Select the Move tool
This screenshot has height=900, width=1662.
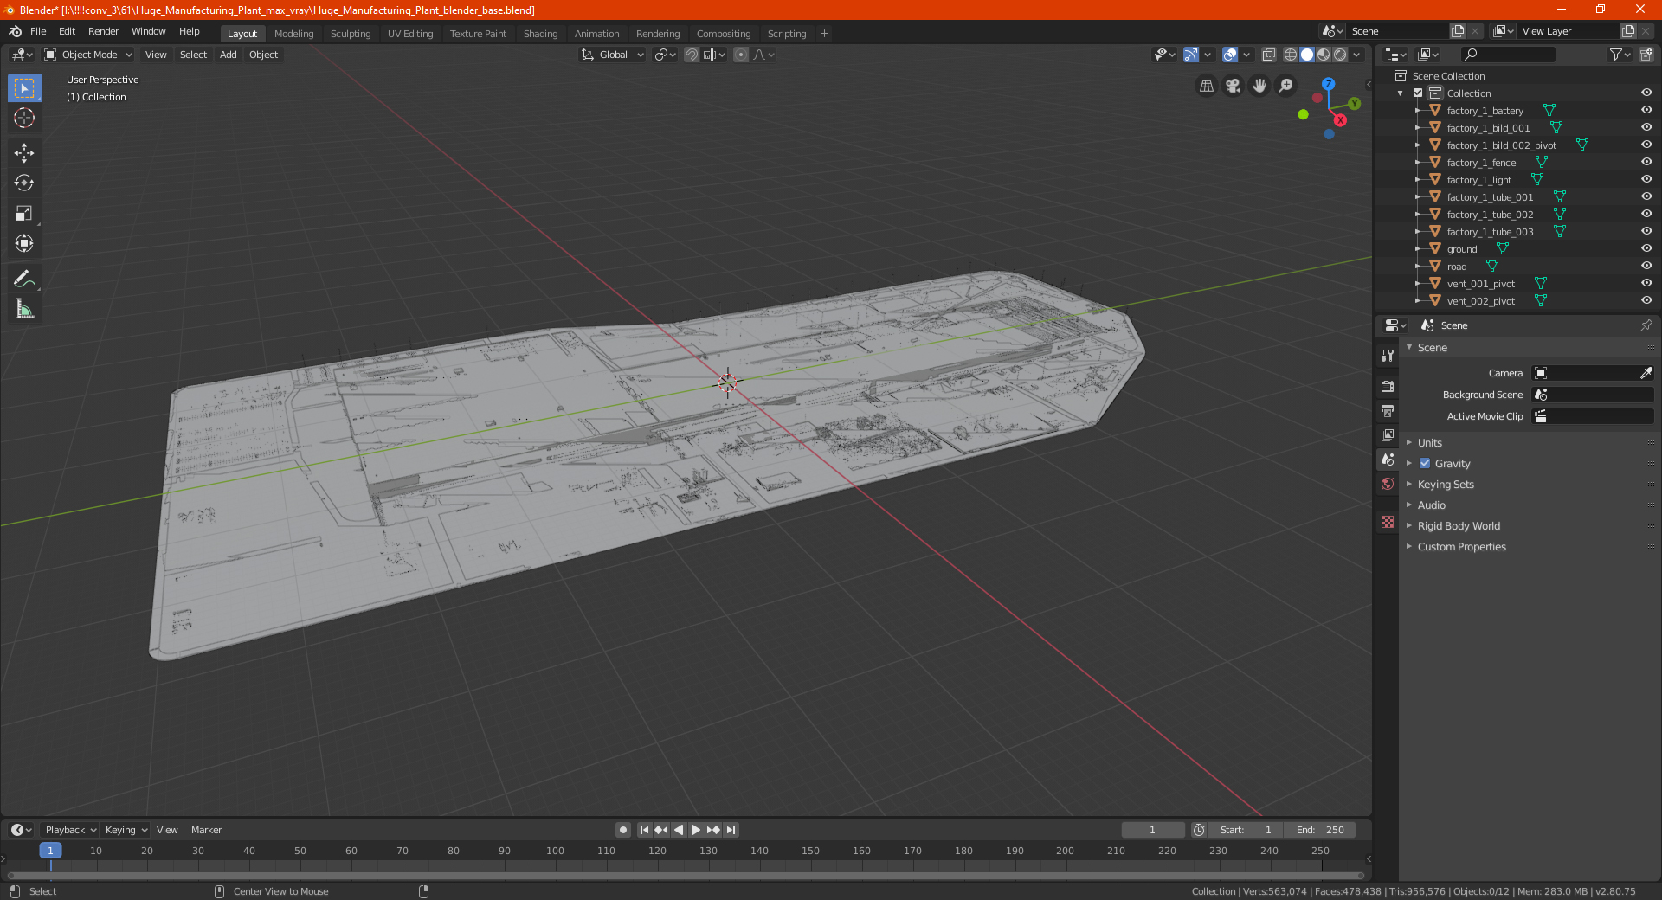(24, 153)
